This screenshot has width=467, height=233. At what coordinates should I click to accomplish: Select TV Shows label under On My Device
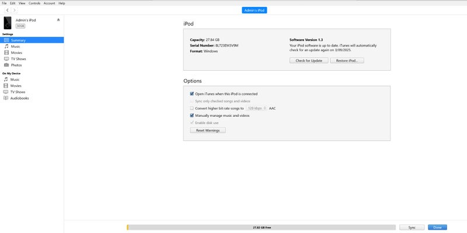[x=18, y=92]
